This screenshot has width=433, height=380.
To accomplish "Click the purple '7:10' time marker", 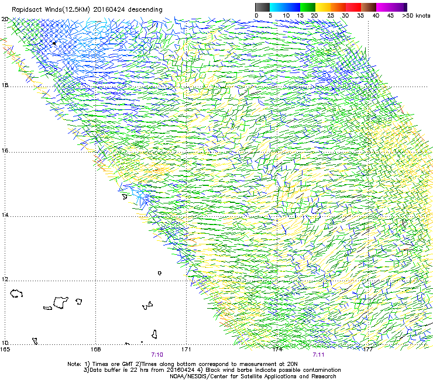I will pyautogui.click(x=157, y=355).
